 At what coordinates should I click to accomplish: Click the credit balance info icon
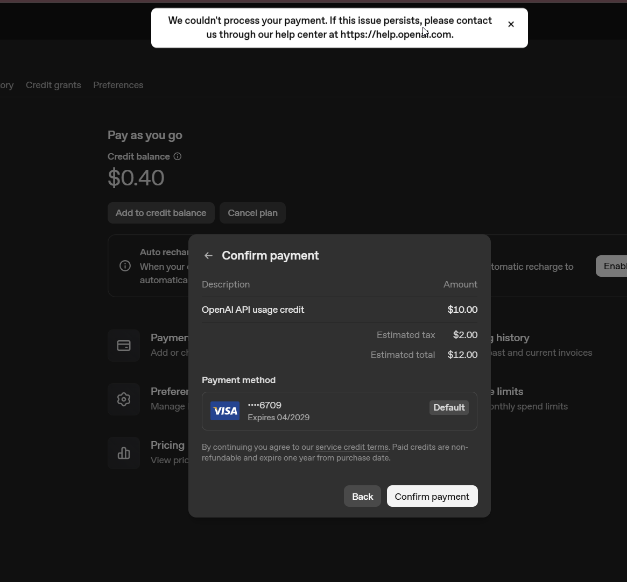coord(178,156)
